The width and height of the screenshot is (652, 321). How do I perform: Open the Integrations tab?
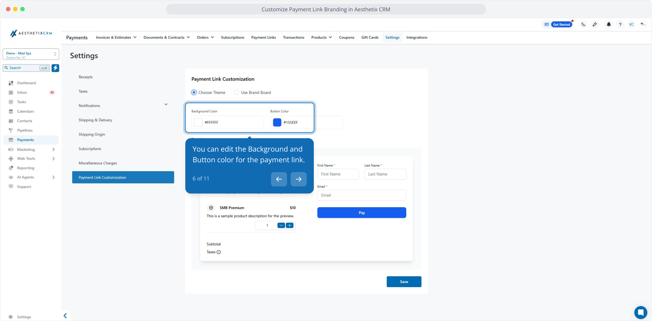point(417,37)
